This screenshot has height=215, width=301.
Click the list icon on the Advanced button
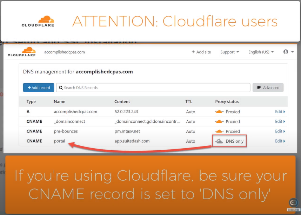tap(259, 88)
